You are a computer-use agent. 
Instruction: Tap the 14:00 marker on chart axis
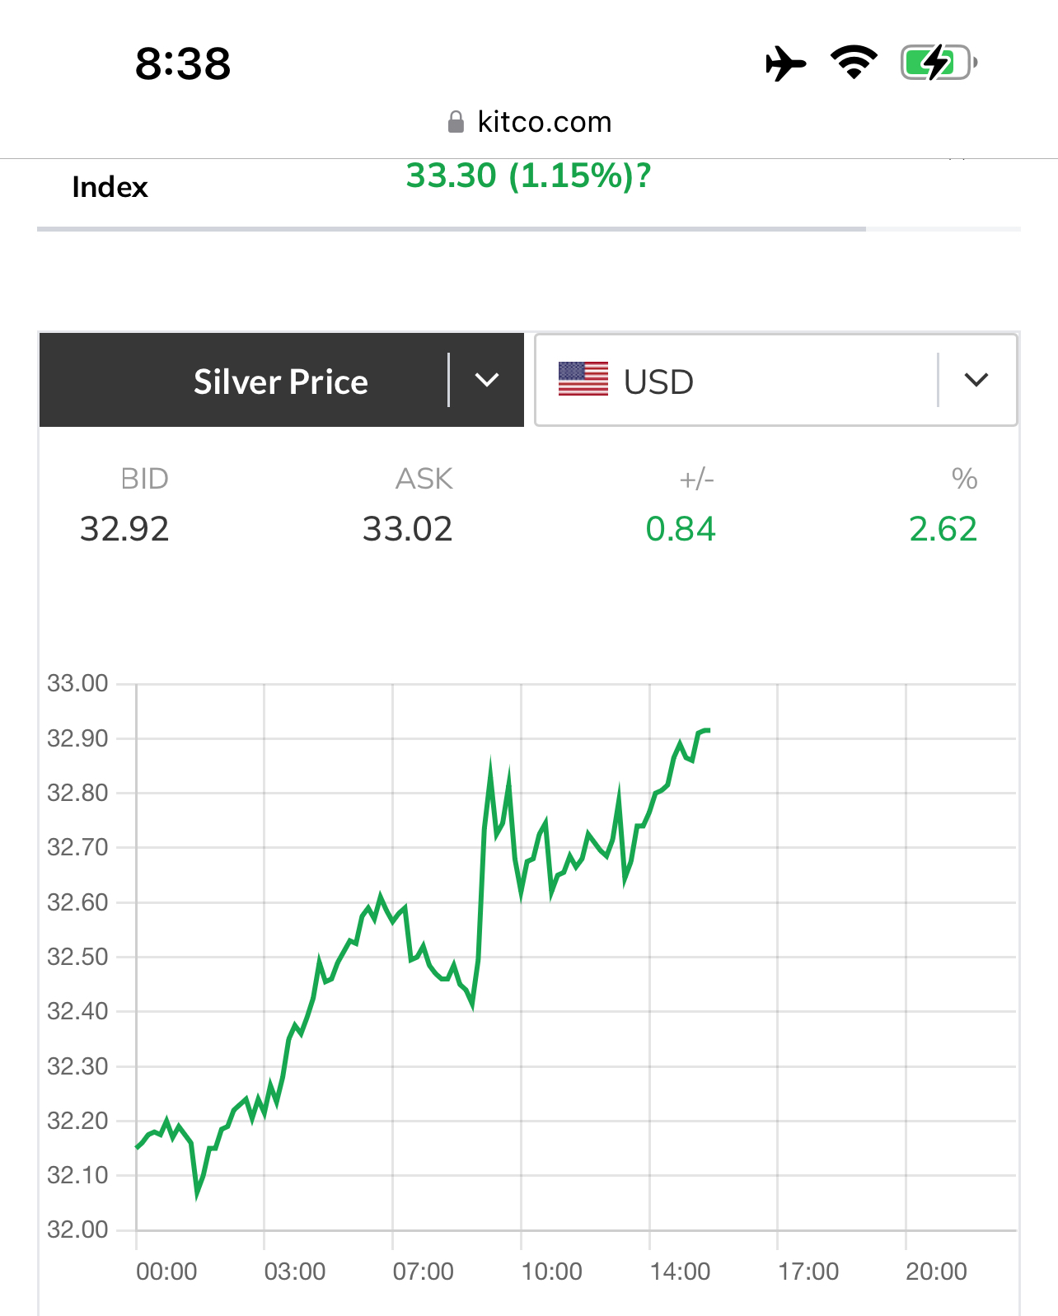pos(680,1272)
